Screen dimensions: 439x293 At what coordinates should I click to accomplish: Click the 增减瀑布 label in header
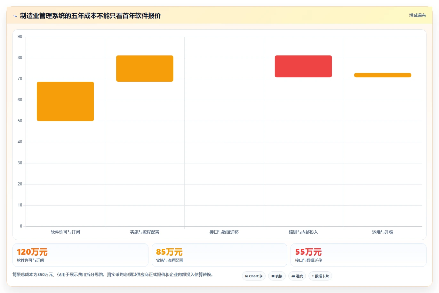(x=418, y=15)
